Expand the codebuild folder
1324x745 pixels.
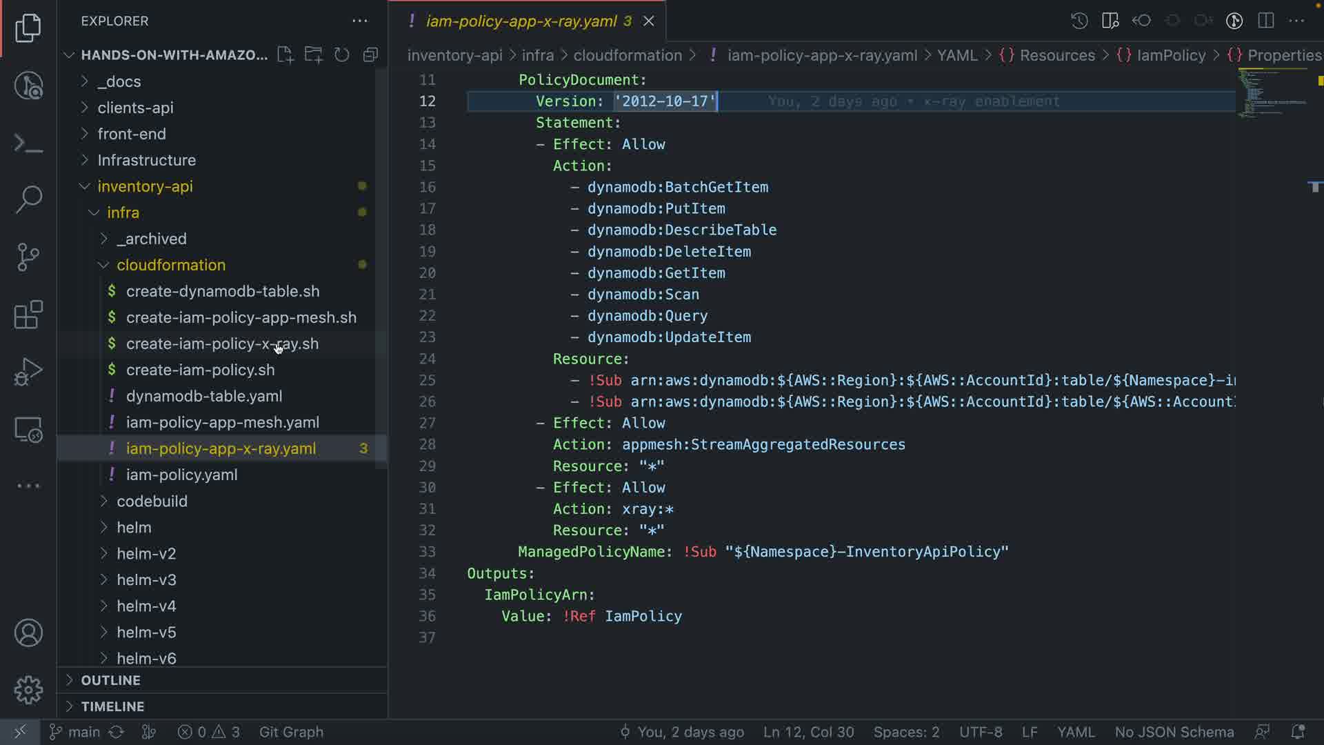tap(152, 501)
